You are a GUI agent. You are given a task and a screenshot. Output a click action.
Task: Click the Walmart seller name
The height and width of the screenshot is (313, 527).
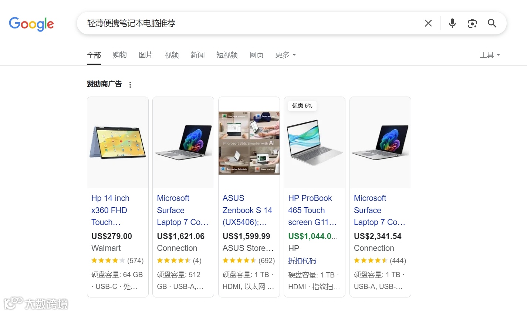click(x=106, y=248)
